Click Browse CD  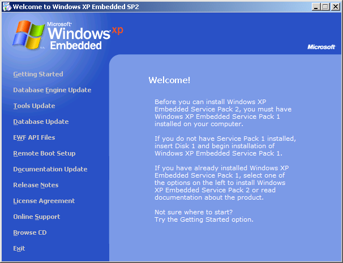tap(30, 232)
